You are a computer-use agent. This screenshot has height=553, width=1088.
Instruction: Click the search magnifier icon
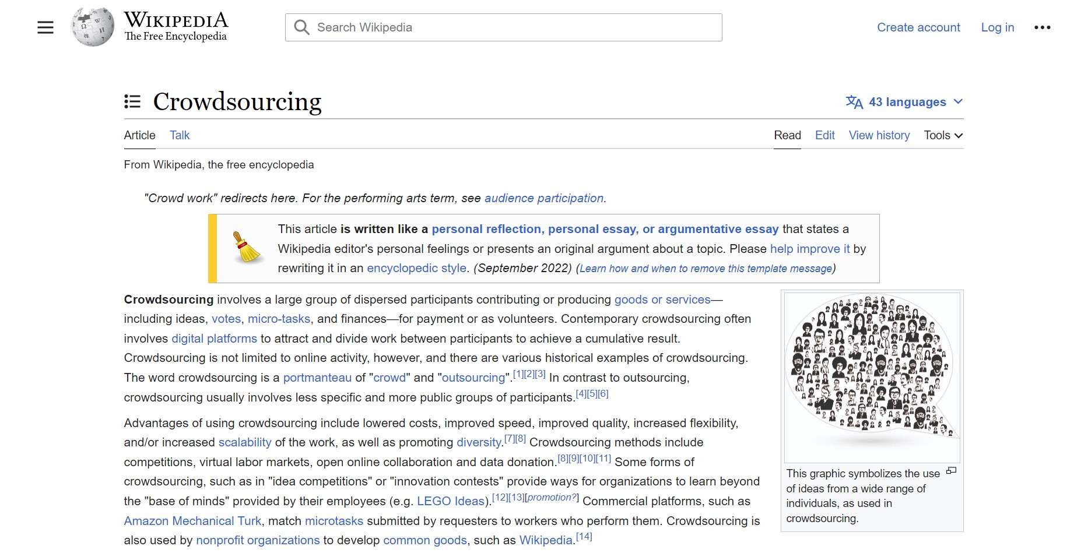click(301, 27)
